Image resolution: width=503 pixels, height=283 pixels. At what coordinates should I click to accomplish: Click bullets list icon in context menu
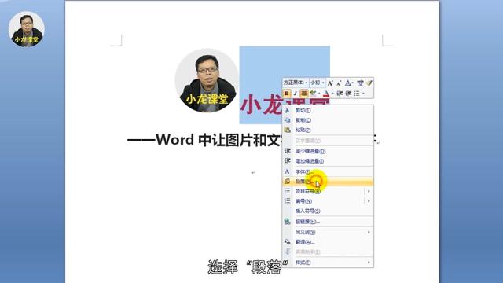[x=287, y=191]
